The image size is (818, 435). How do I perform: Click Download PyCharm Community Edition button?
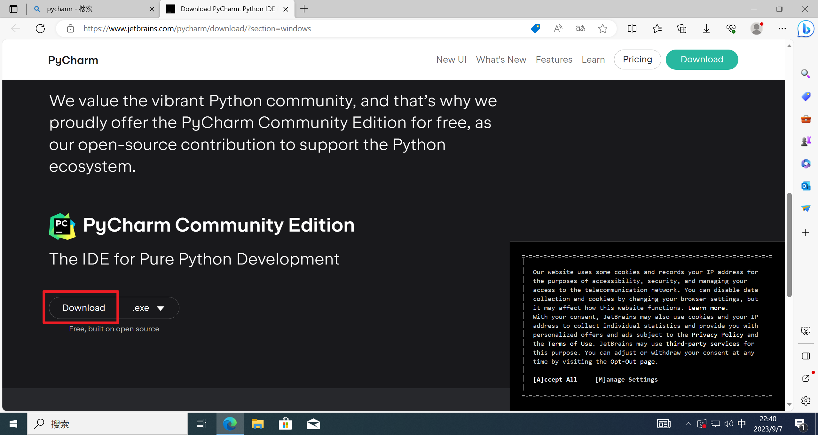[x=84, y=308]
